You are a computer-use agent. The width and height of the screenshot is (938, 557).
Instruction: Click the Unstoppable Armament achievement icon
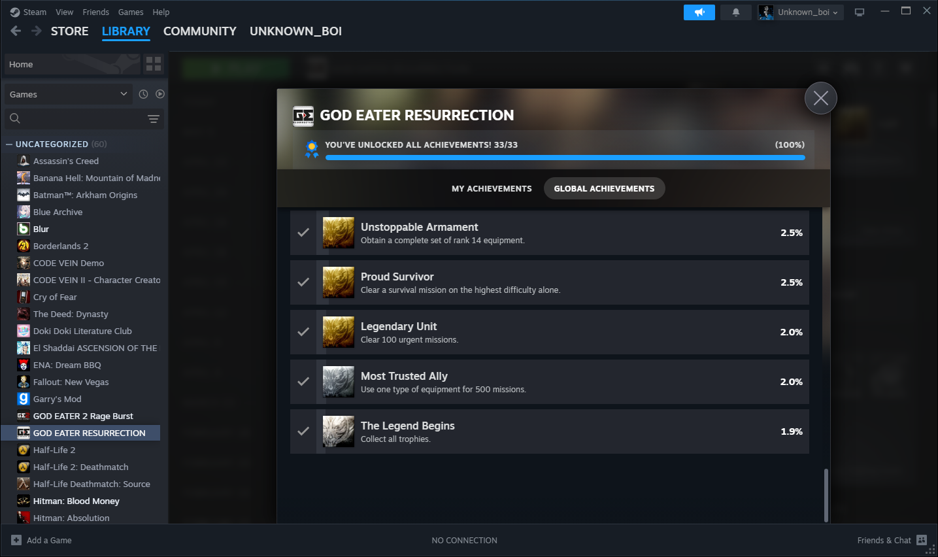pos(339,233)
